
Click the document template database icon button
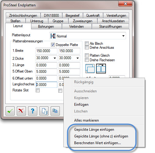44,111
